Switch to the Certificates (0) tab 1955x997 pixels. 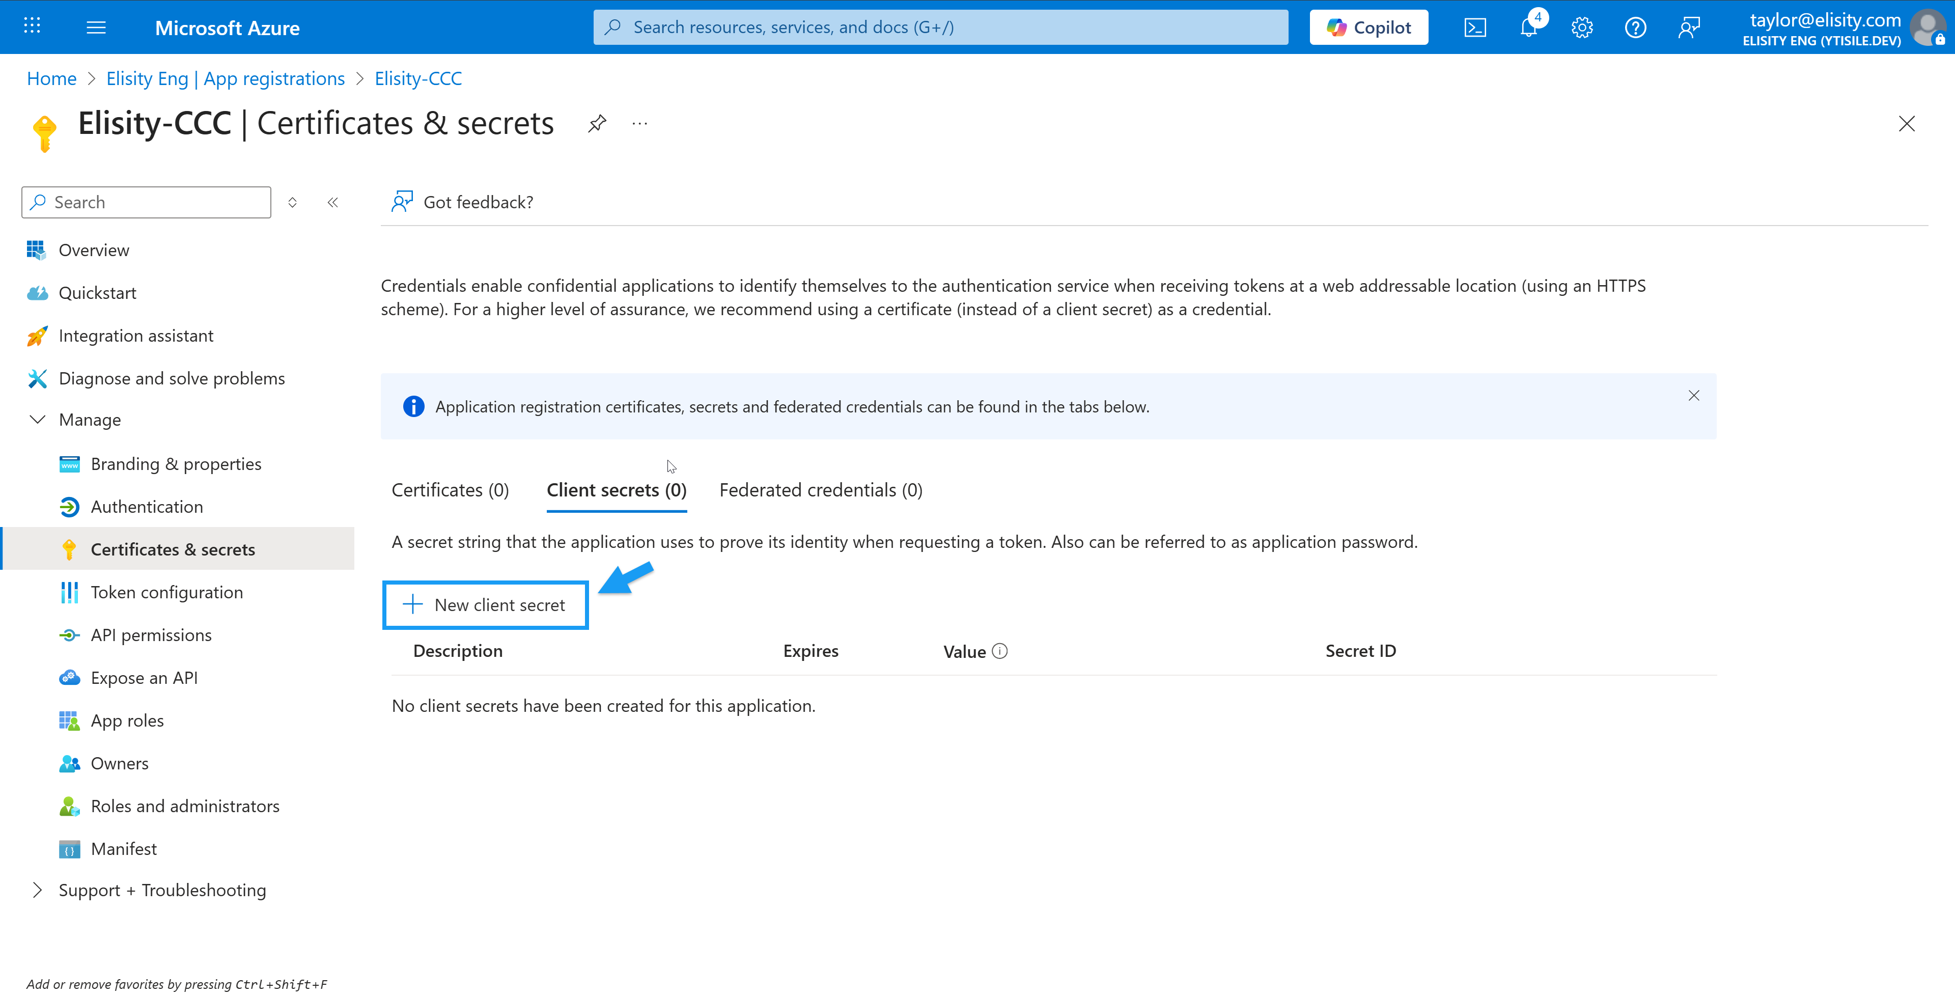click(450, 490)
